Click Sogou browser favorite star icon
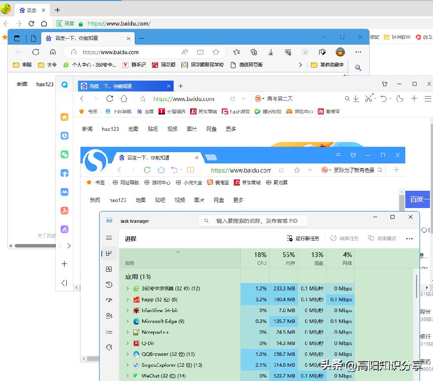Image resolution: width=433 pixels, height=381 pixels. click(x=297, y=170)
